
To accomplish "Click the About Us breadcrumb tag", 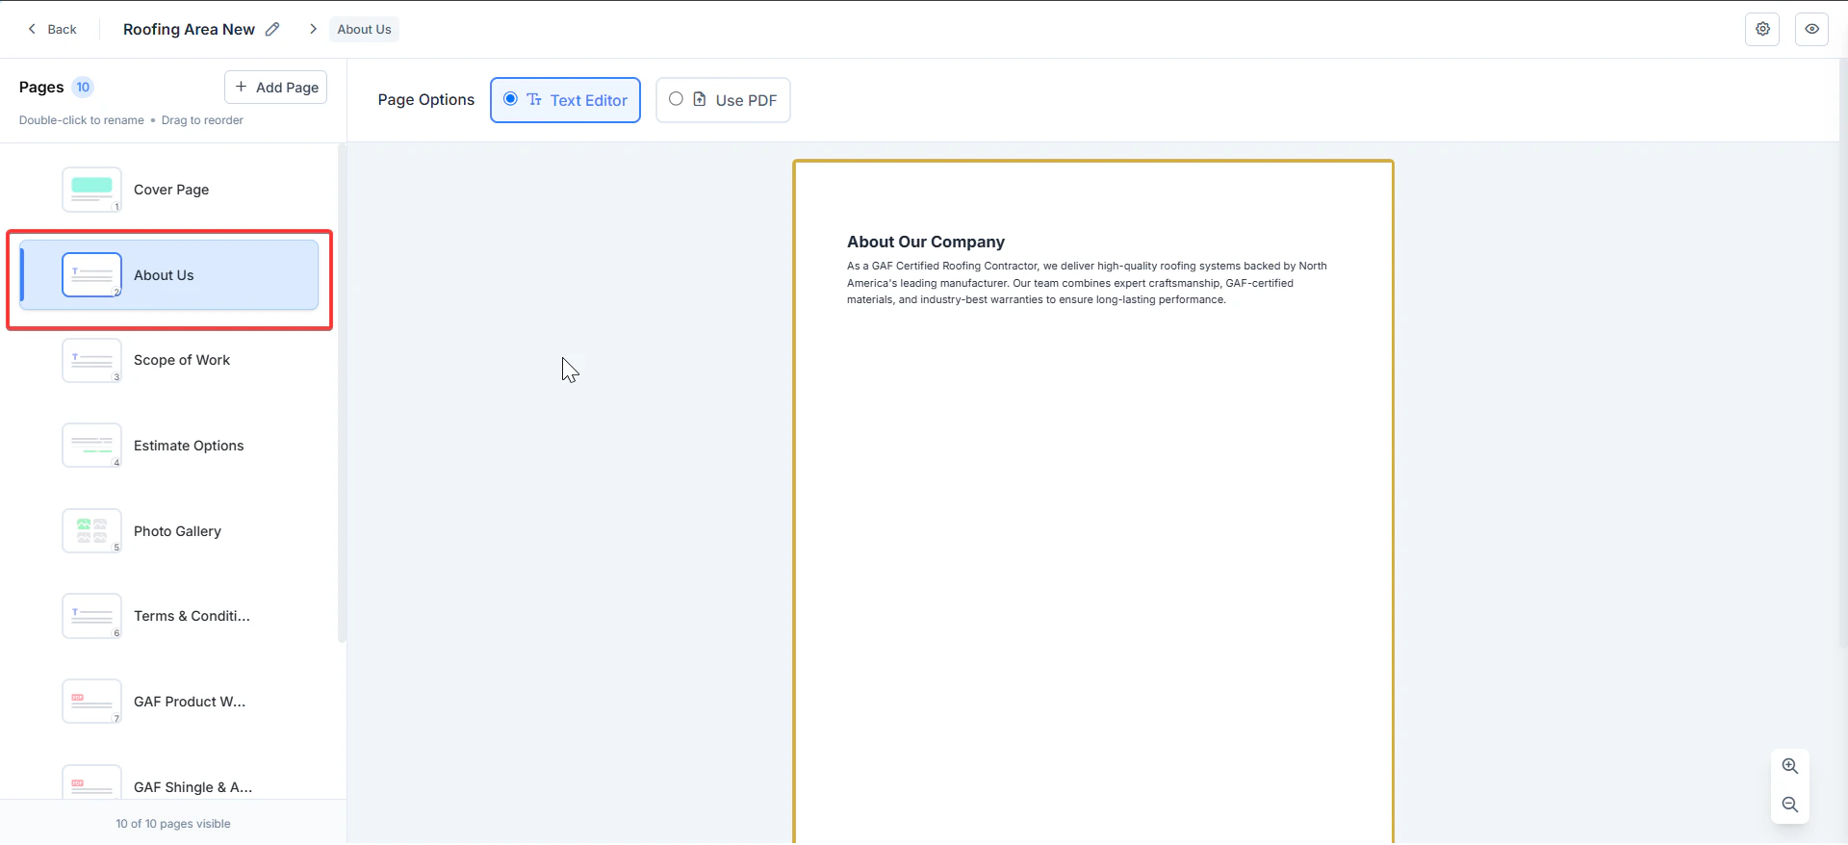I will (364, 29).
